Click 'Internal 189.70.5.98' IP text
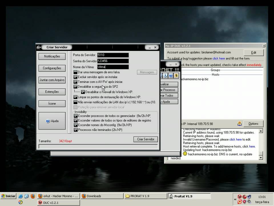274x206 pixels. coord(200,124)
